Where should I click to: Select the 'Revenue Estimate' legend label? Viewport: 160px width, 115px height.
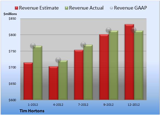(39, 8)
